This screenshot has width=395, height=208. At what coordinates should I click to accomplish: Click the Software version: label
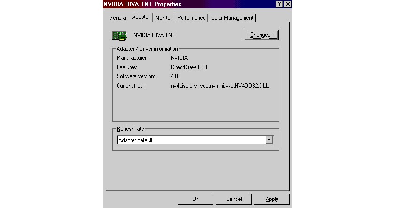tap(136, 76)
